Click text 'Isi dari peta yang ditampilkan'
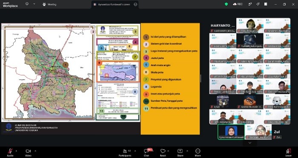The height and width of the screenshot is (158, 298). (x=169, y=37)
